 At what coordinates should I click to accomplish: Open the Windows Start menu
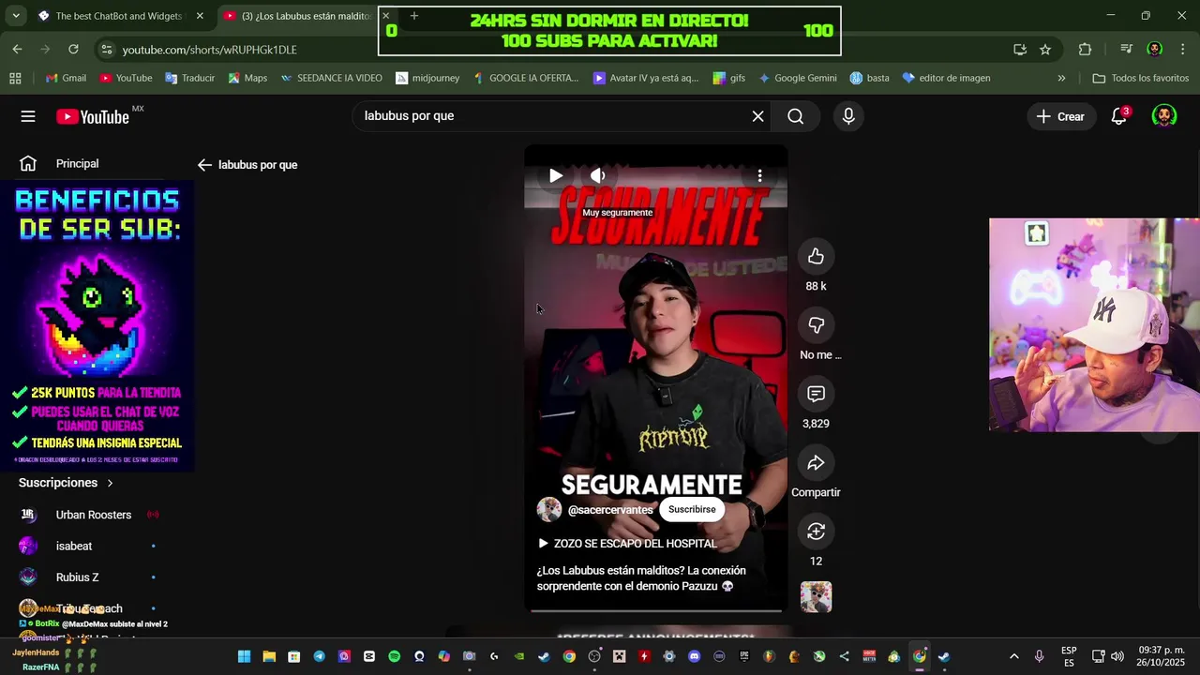click(244, 656)
